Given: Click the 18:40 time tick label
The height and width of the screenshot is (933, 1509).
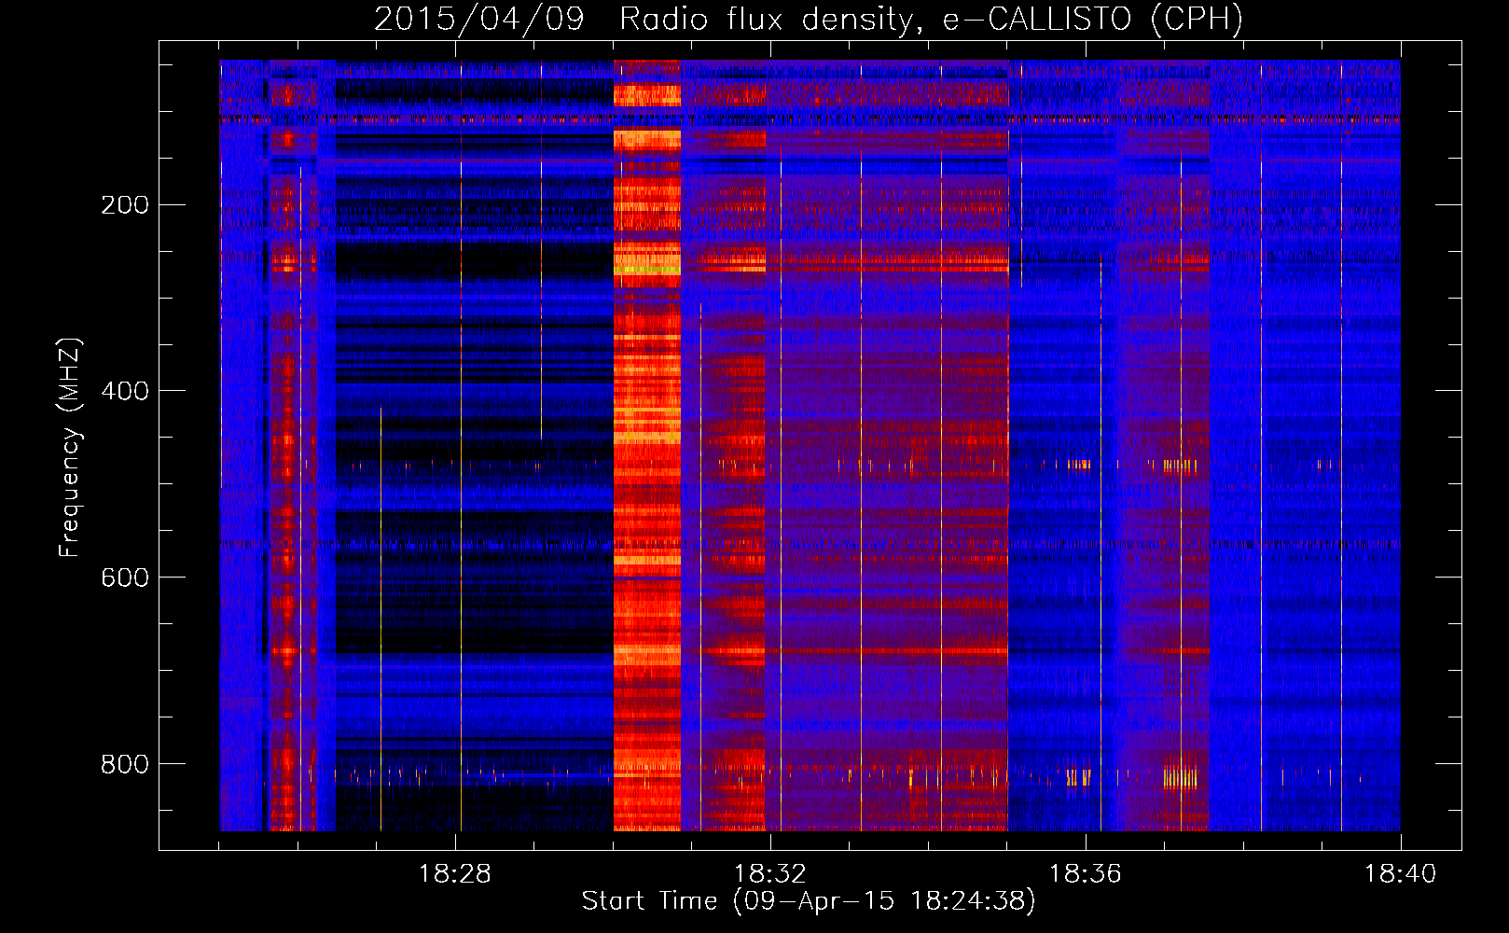Looking at the screenshot, I should click(x=1401, y=874).
